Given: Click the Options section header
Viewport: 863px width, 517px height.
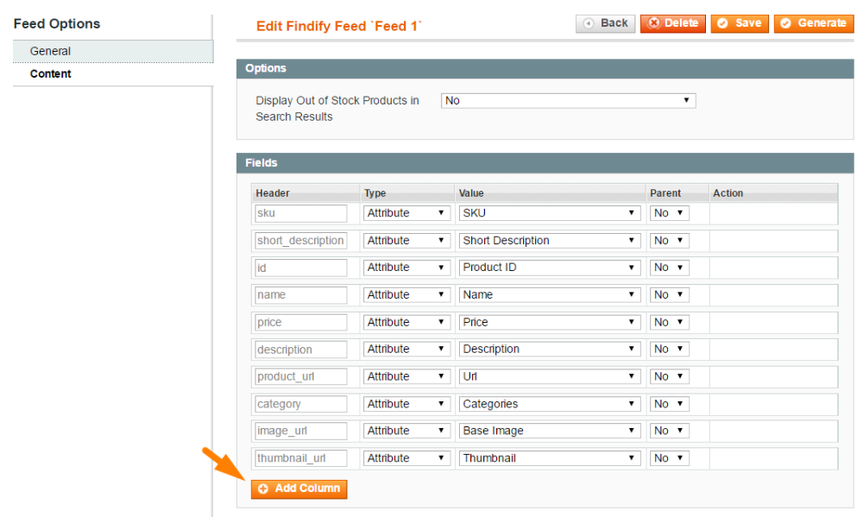Looking at the screenshot, I should point(545,68).
